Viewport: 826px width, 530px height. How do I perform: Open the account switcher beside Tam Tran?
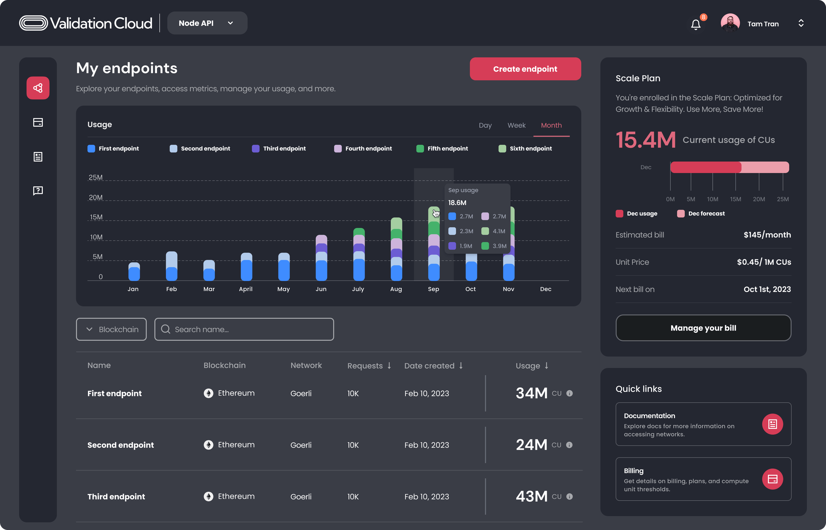click(801, 23)
